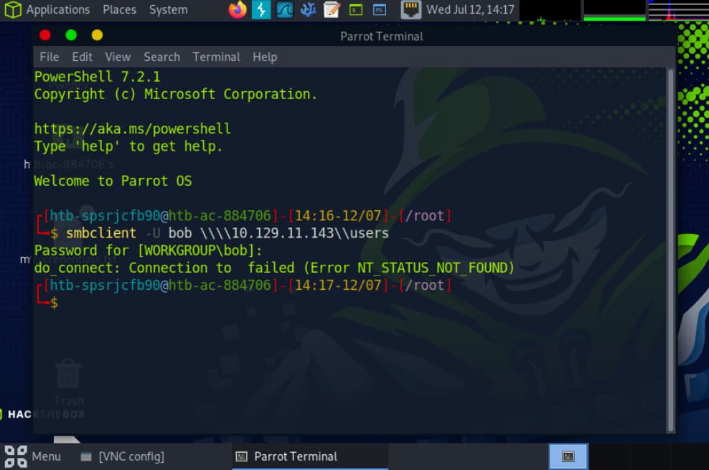The height and width of the screenshot is (470, 709).
Task: Open the Applications menu
Action: (49, 10)
